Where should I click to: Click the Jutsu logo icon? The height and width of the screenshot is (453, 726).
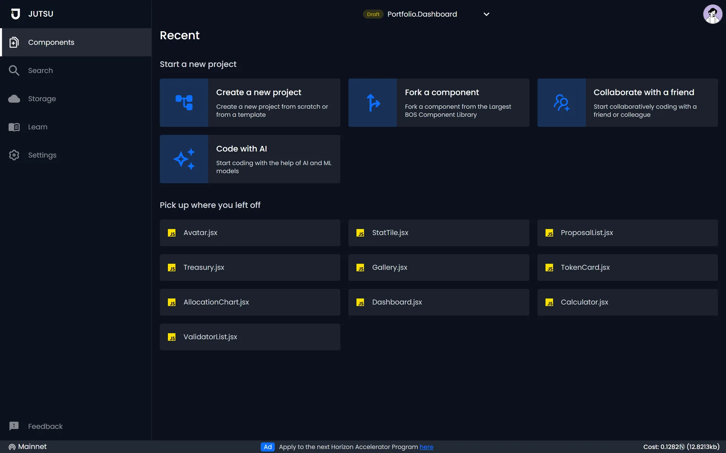15,14
